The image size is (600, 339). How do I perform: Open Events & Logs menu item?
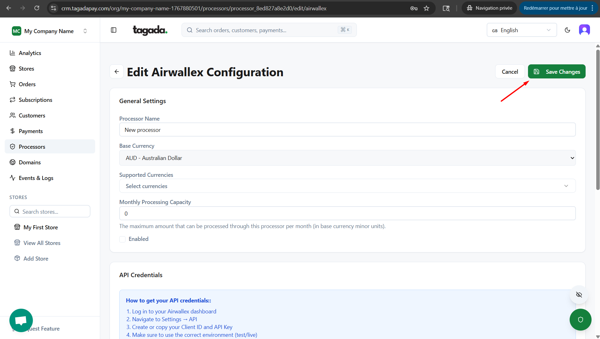point(36,178)
